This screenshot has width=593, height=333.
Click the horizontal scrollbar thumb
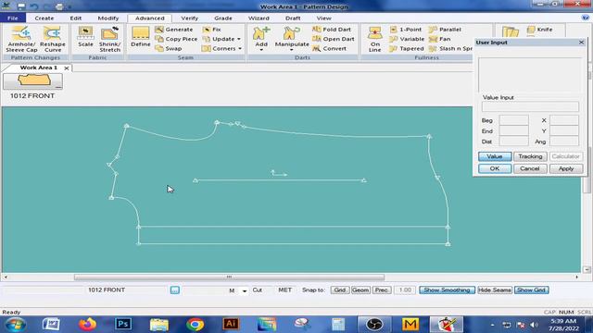(x=229, y=277)
